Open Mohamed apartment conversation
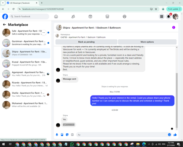183x147 pixels. pos(26,105)
